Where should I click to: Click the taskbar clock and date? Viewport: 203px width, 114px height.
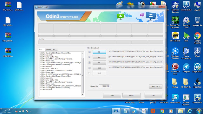(x=8, y=111)
